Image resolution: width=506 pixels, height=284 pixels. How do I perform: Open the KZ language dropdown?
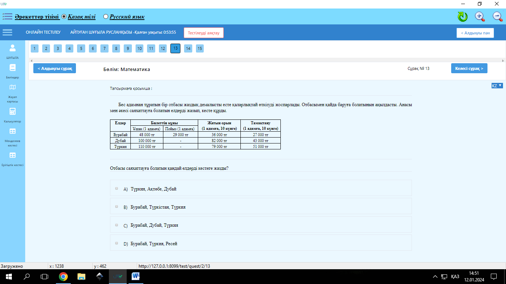[497, 85]
